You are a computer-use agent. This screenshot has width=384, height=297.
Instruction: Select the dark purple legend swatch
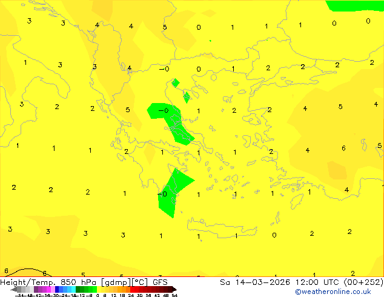click(x=36, y=289)
